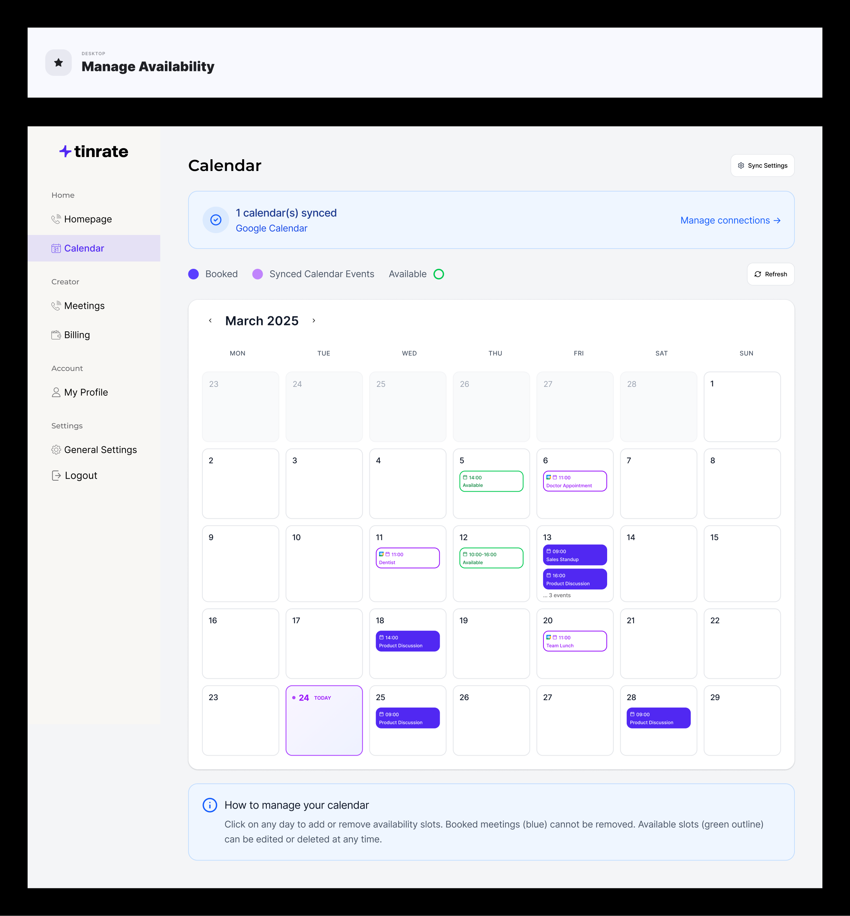Follow the Manage connections link
The height and width of the screenshot is (916, 850).
coord(730,221)
